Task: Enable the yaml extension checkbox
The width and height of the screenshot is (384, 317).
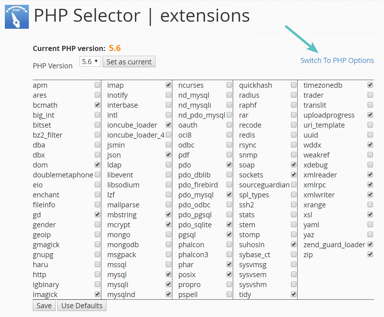Action: [370, 224]
